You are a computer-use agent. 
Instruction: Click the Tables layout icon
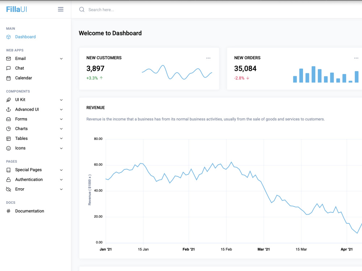(x=9, y=138)
